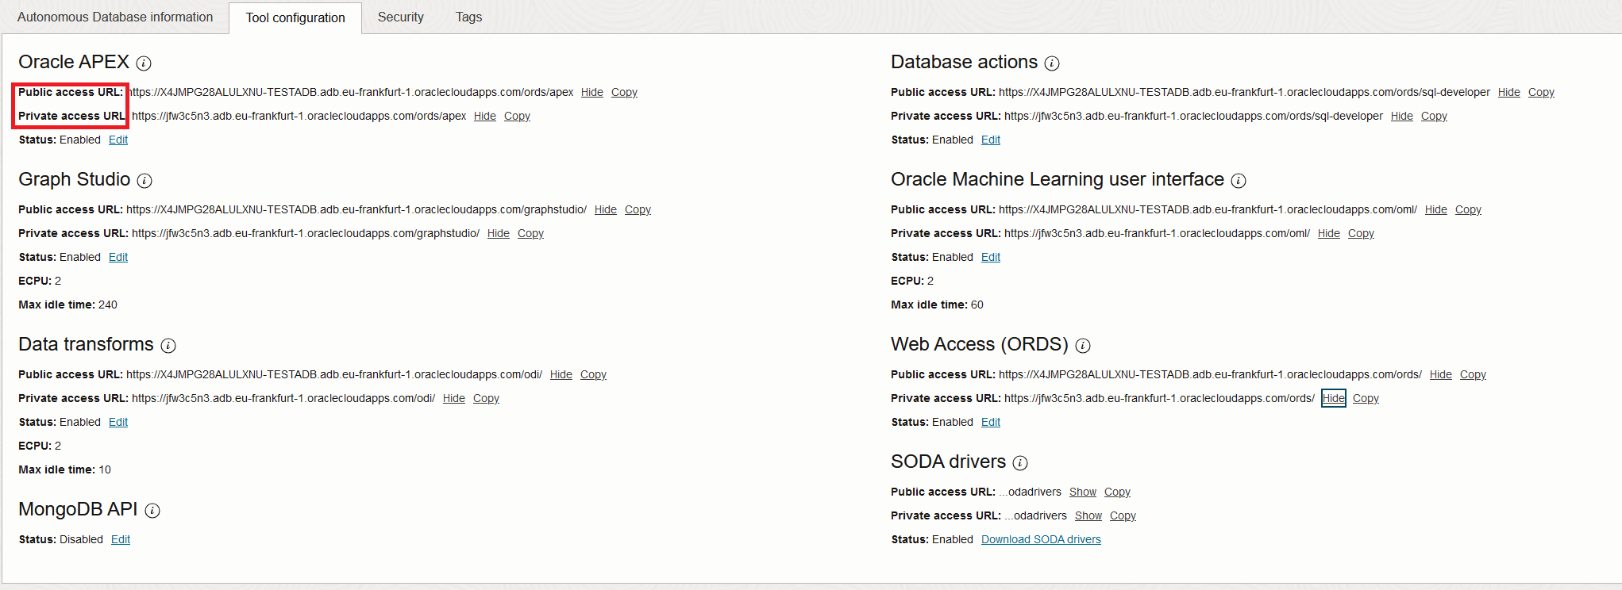Click Data transforms info icon

(x=168, y=346)
